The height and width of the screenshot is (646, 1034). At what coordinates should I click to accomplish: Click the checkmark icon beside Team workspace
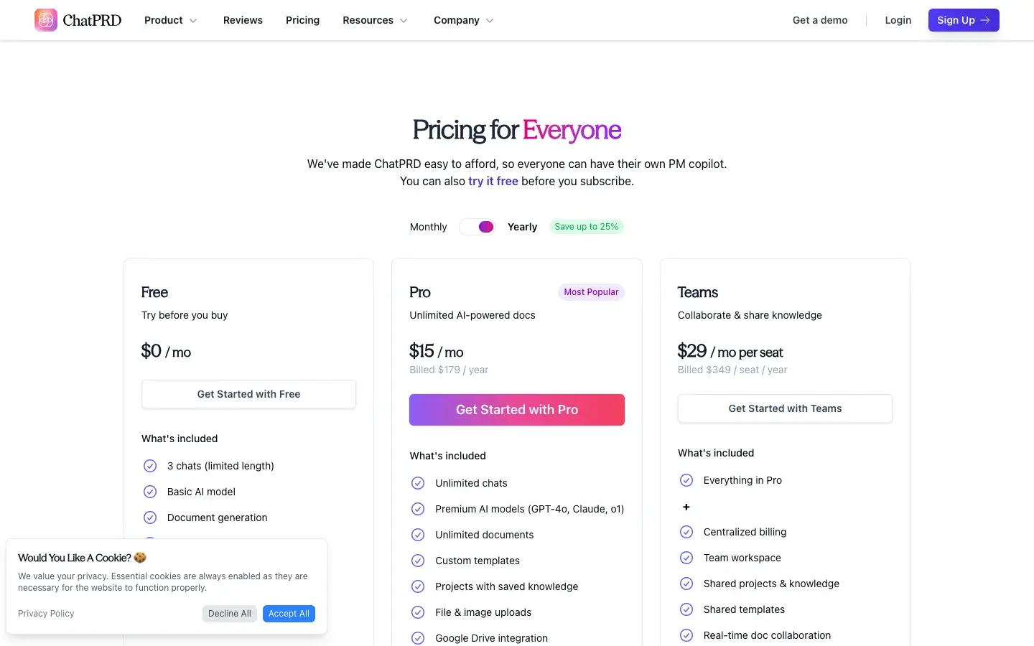[686, 558]
